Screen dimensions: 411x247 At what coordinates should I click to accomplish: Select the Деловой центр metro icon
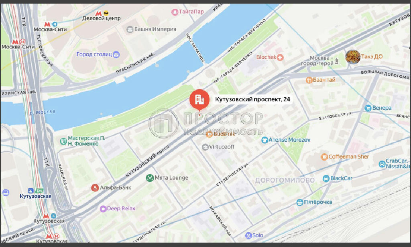98,13
